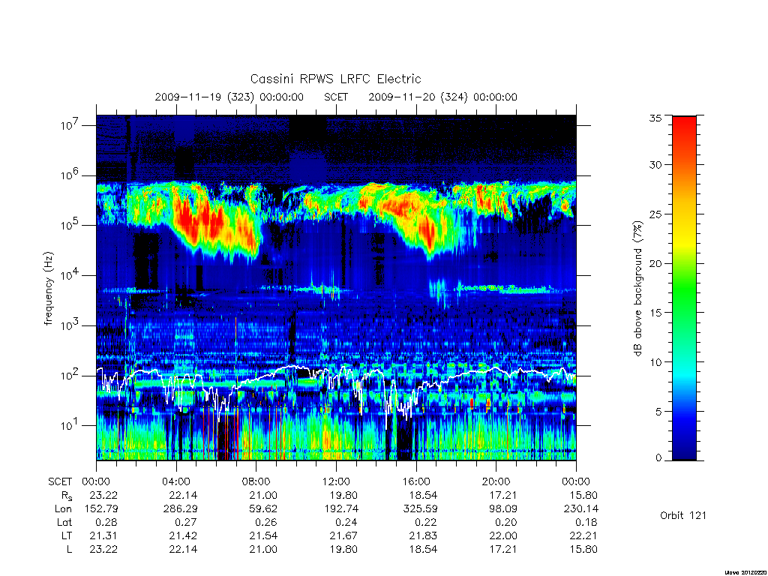Viewport: 768px width, 576px height.
Task: Click the Lon value "192.74"
Action: [x=340, y=509]
